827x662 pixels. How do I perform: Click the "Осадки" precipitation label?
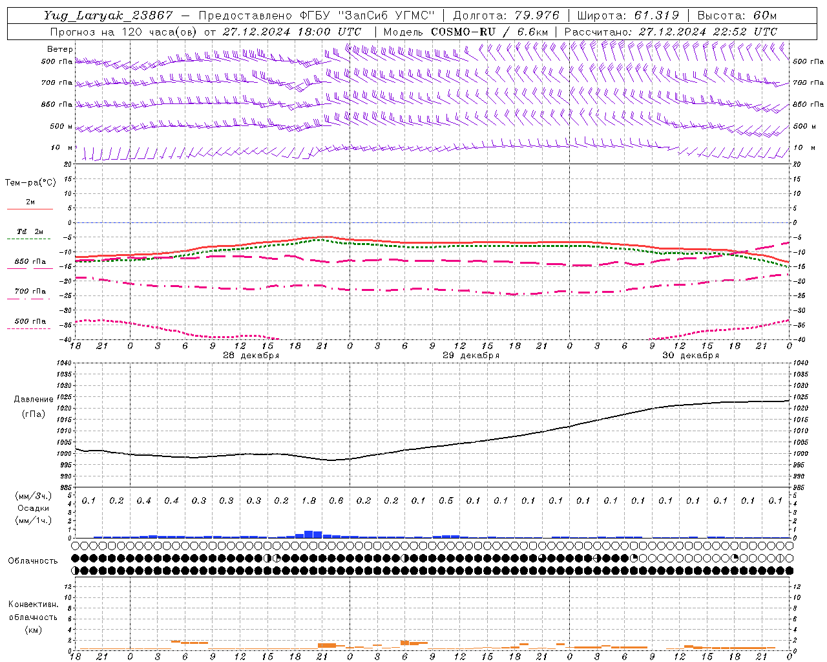[34, 508]
